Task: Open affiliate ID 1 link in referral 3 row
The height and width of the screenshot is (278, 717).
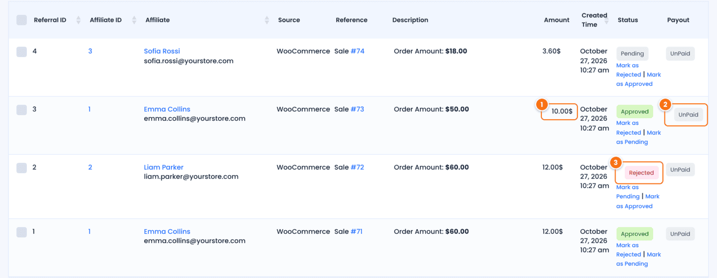Action: point(89,109)
